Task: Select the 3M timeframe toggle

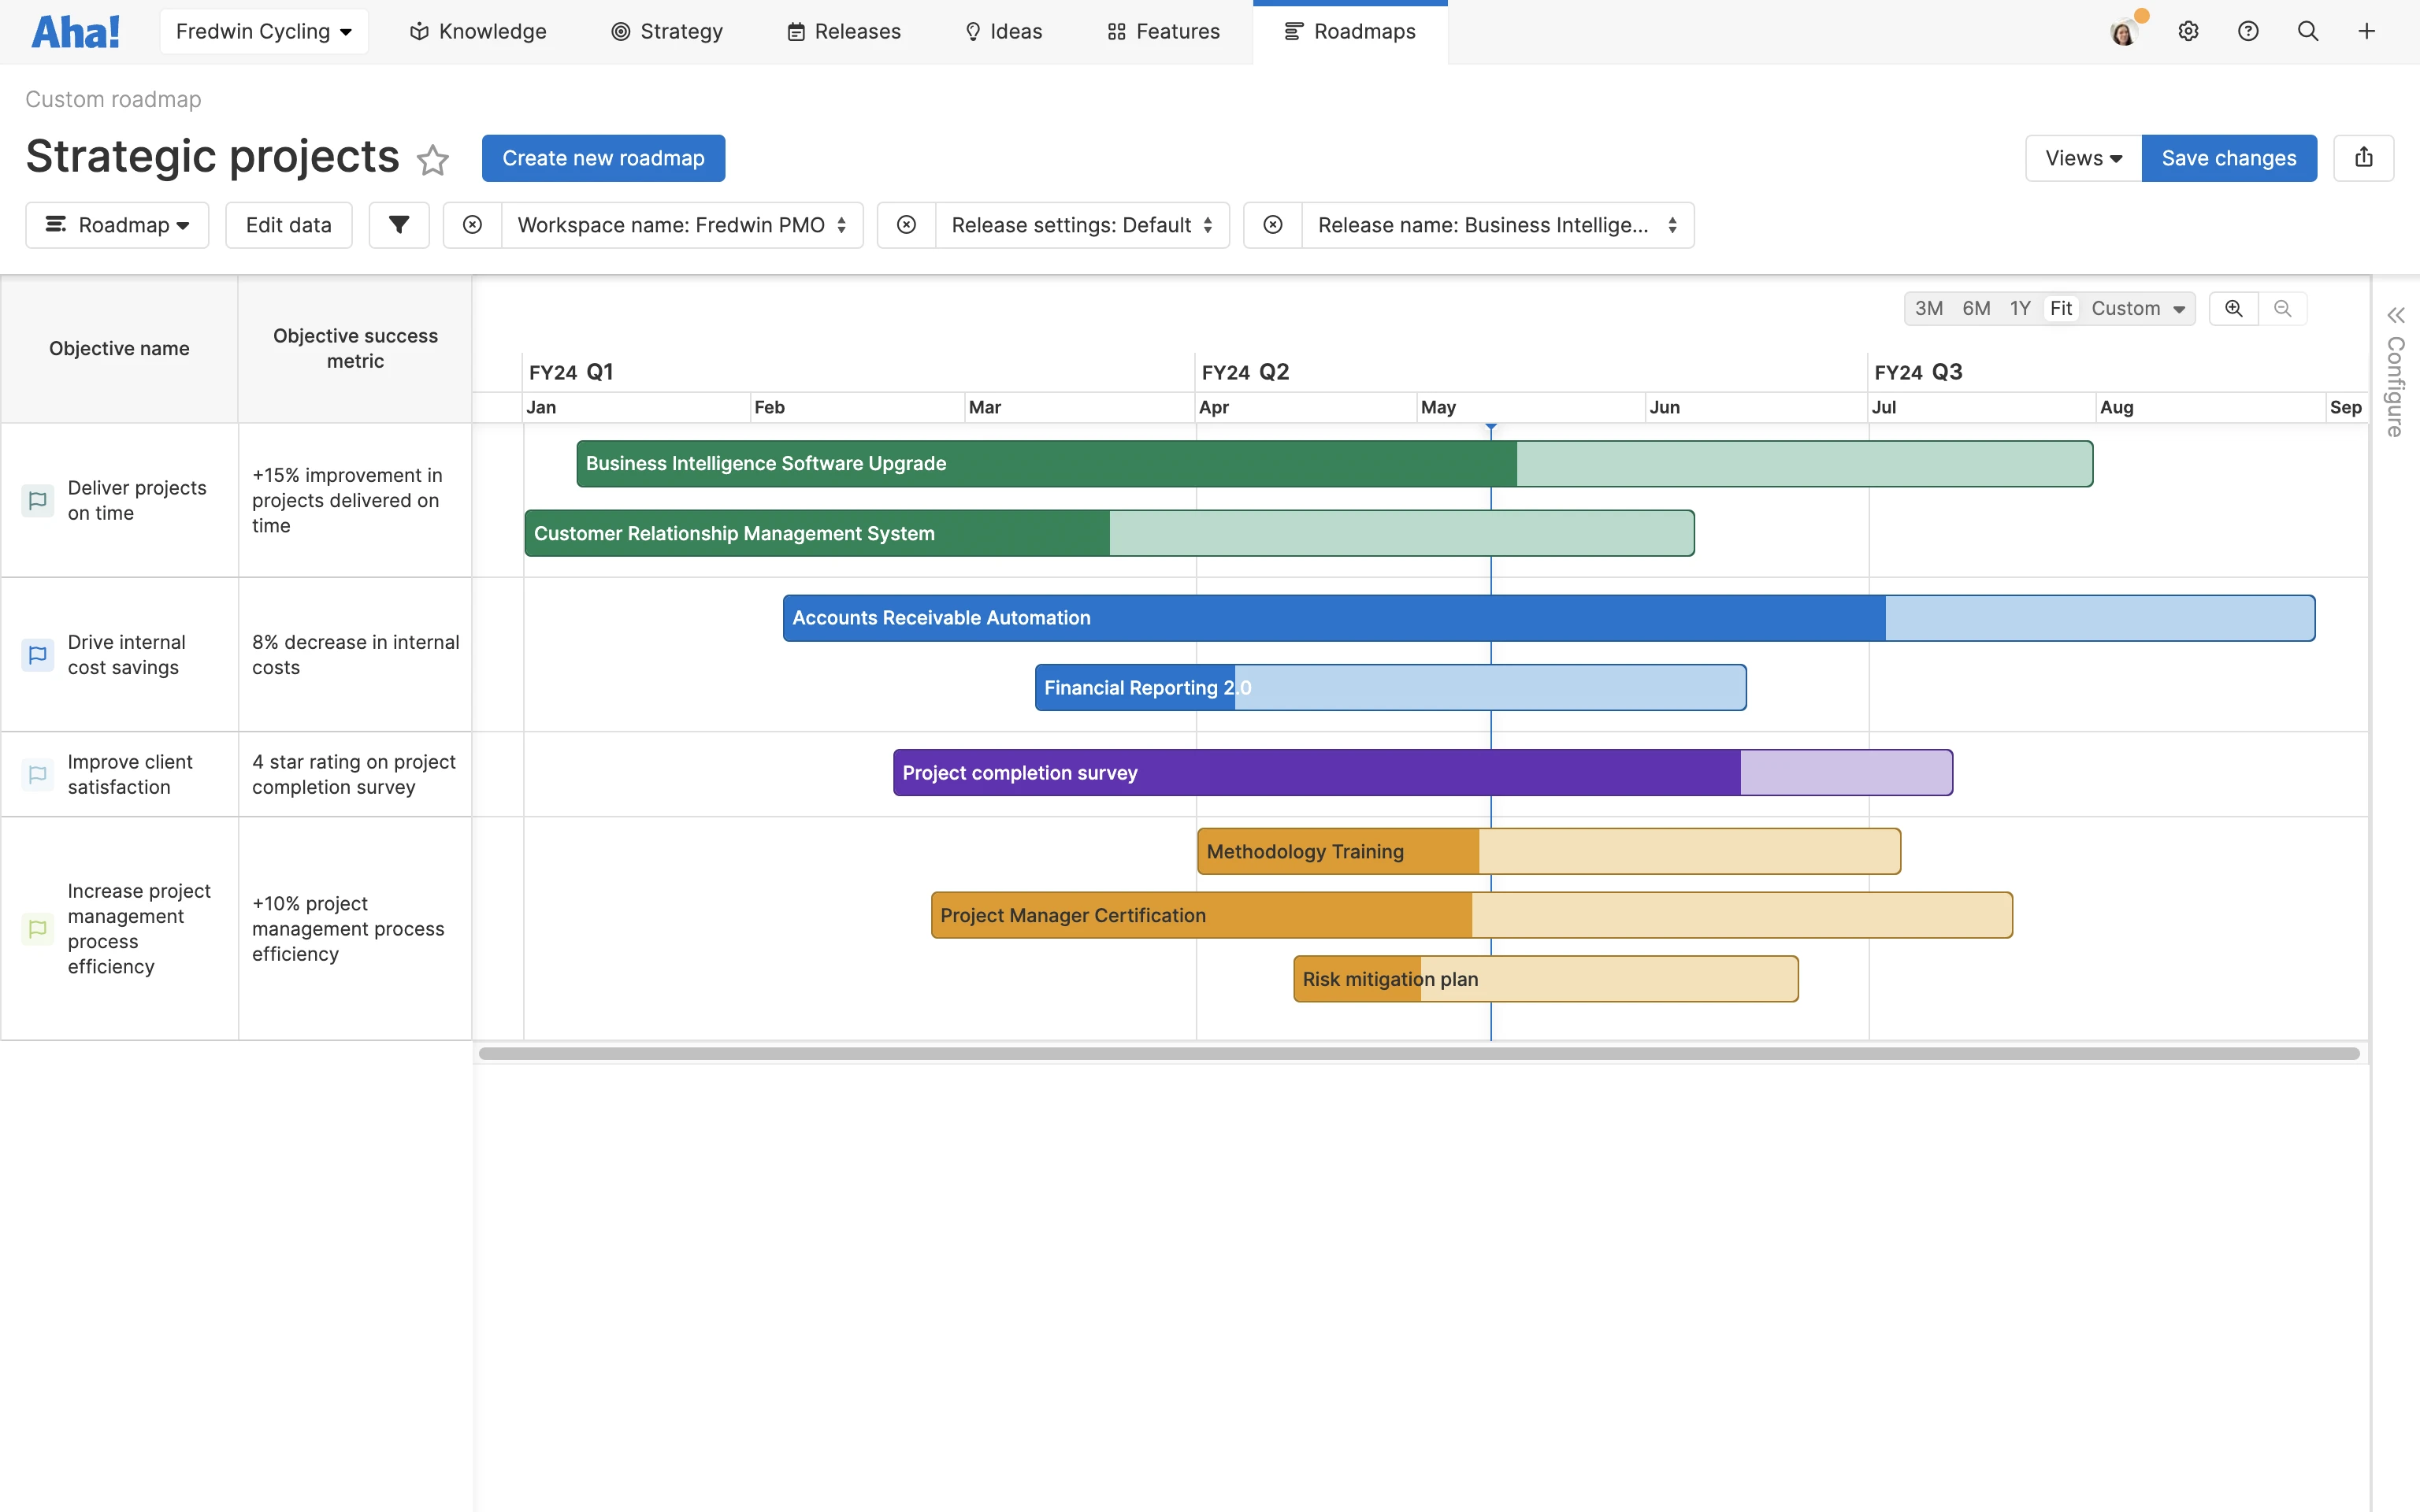Action: pos(1930,308)
